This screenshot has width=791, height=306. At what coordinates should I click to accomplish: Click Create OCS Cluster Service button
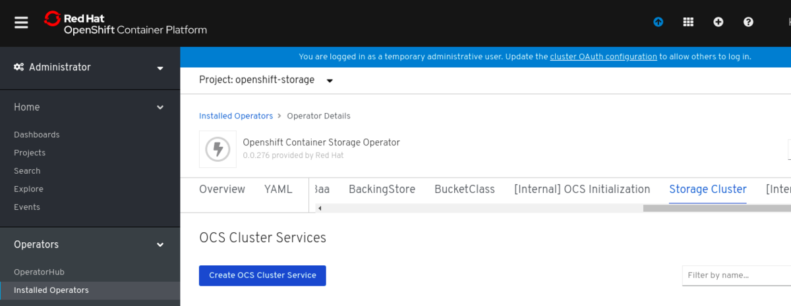pyautogui.click(x=262, y=275)
